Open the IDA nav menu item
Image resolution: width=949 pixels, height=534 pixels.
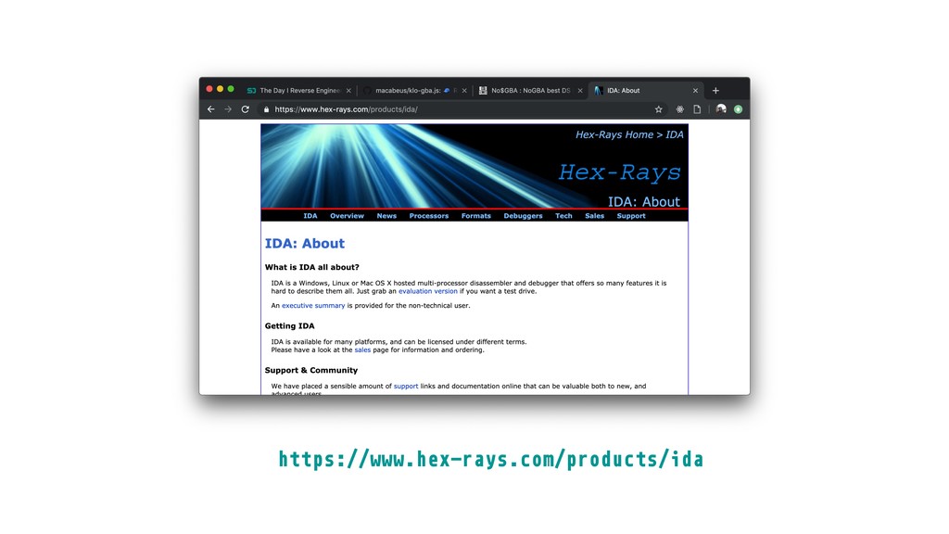(x=310, y=216)
